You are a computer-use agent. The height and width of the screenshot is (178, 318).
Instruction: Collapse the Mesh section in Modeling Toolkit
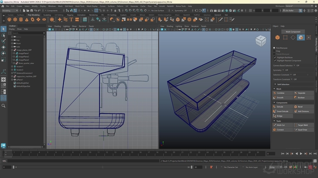point(275,89)
